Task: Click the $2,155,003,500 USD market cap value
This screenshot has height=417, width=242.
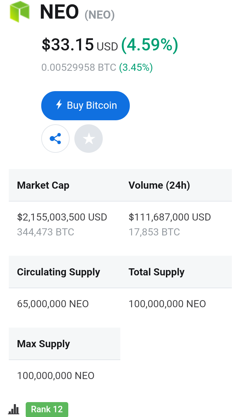Action: tap(62, 217)
